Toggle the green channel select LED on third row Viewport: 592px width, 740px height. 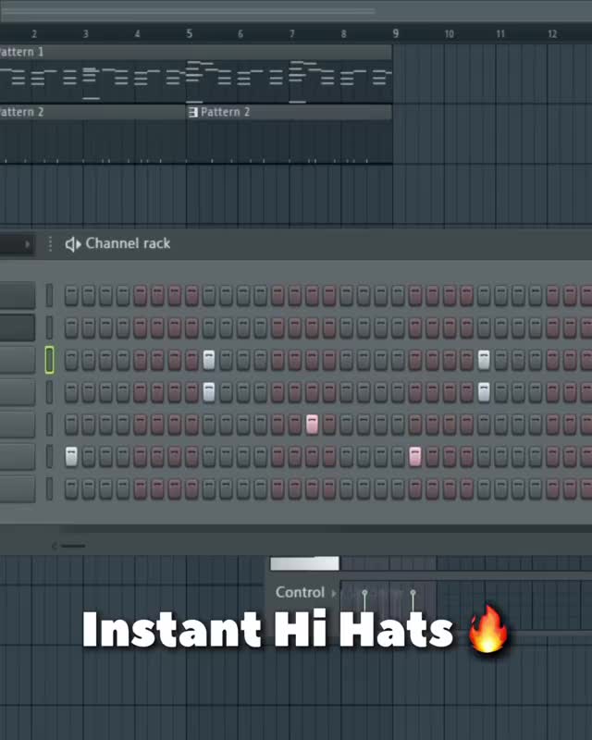click(49, 360)
